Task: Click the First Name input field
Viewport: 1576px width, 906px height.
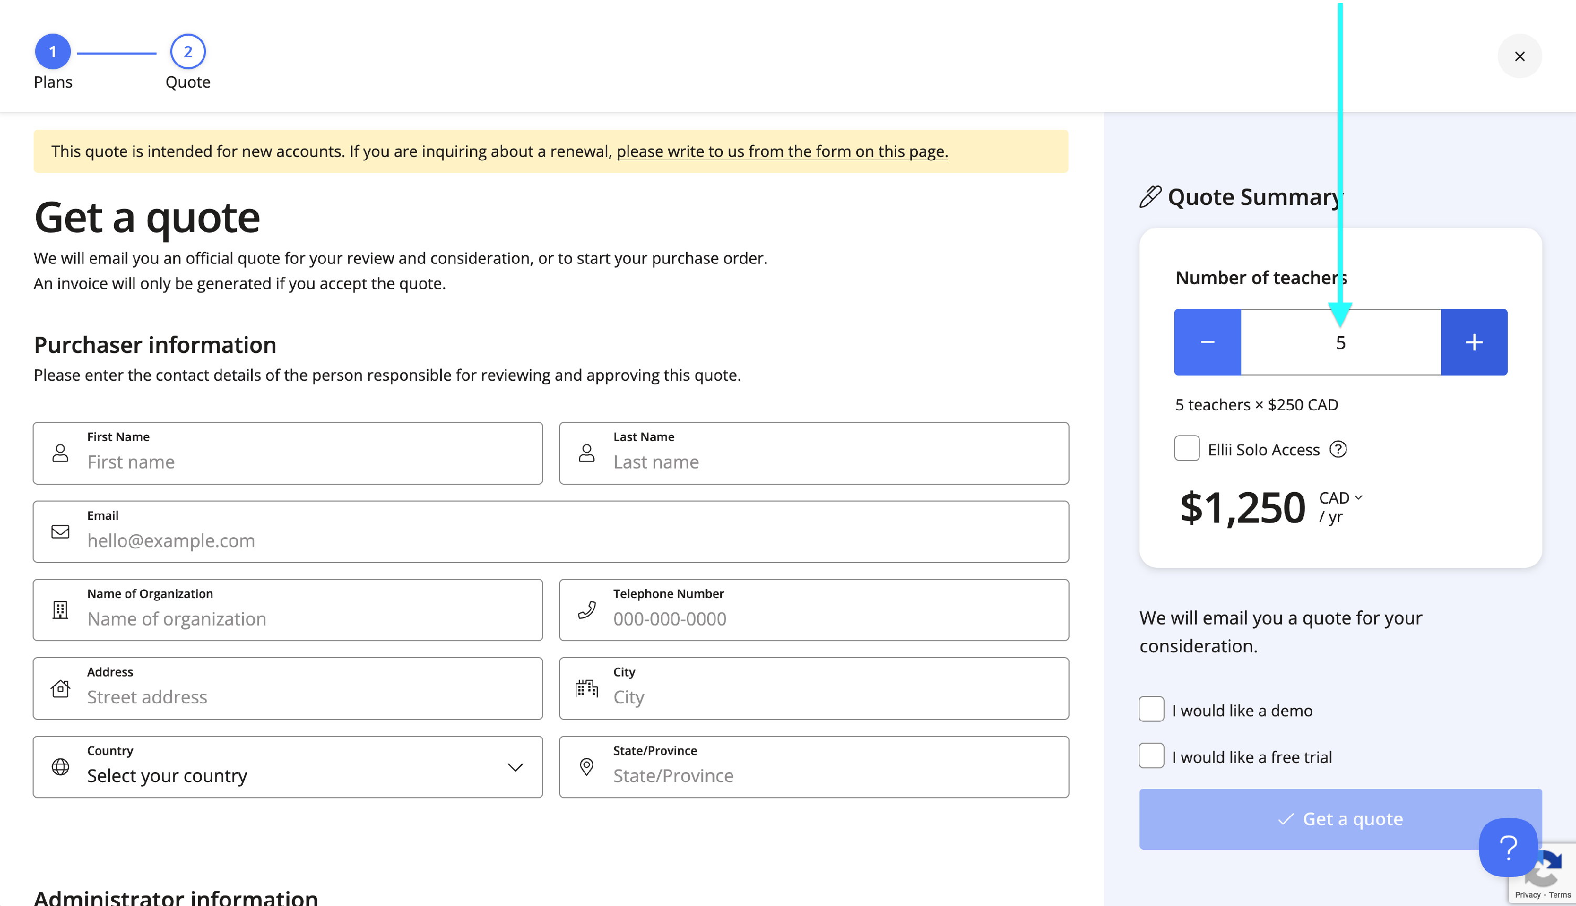Action: [x=311, y=462]
